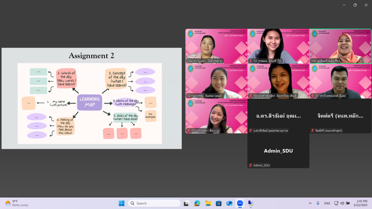
Task: Restore down the meeting window
Action: coord(355,5)
